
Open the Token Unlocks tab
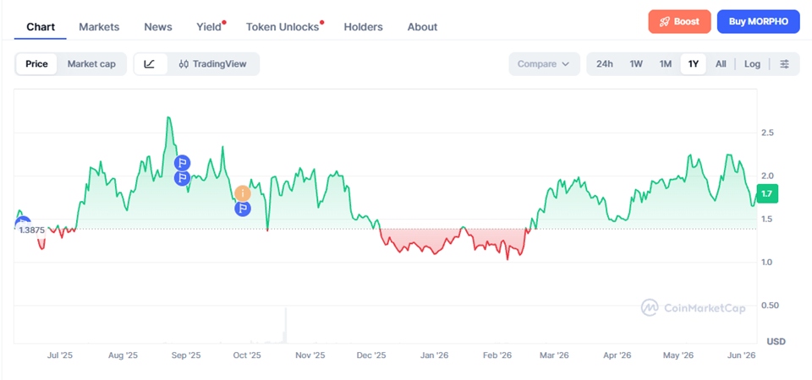click(x=283, y=27)
